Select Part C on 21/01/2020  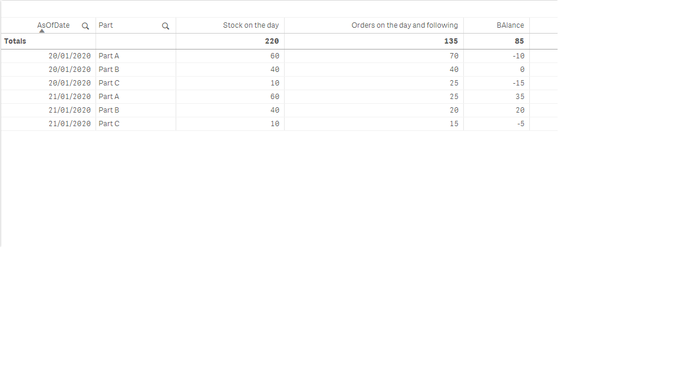[x=108, y=123]
